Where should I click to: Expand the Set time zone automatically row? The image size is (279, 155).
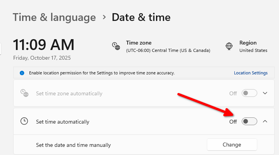pos(265,93)
